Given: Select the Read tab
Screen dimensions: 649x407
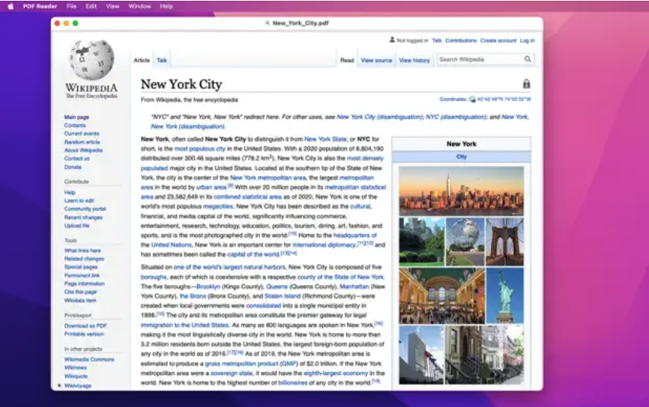Looking at the screenshot, I should click(347, 61).
